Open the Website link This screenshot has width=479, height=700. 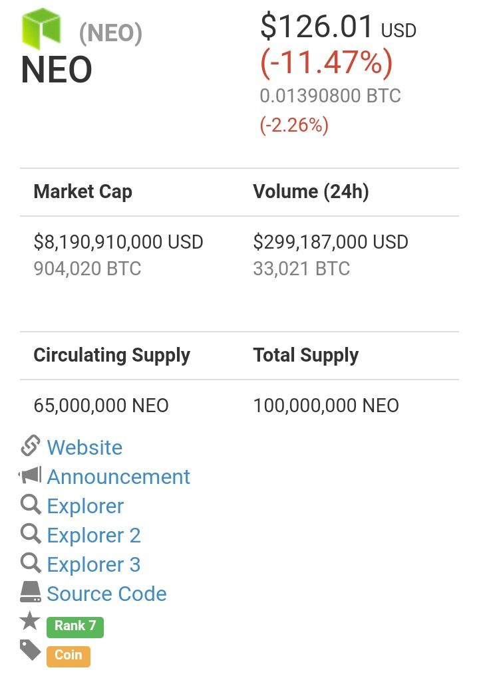point(84,447)
